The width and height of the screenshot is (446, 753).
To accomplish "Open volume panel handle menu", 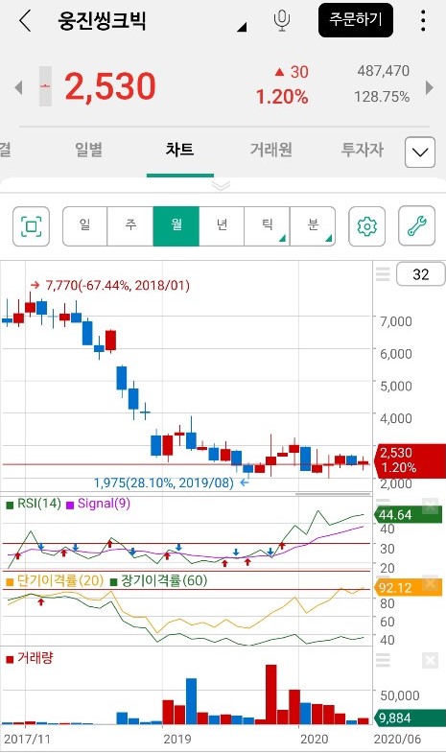I will click(x=383, y=660).
